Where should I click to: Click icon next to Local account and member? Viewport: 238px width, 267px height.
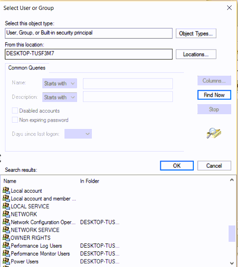click(6, 198)
